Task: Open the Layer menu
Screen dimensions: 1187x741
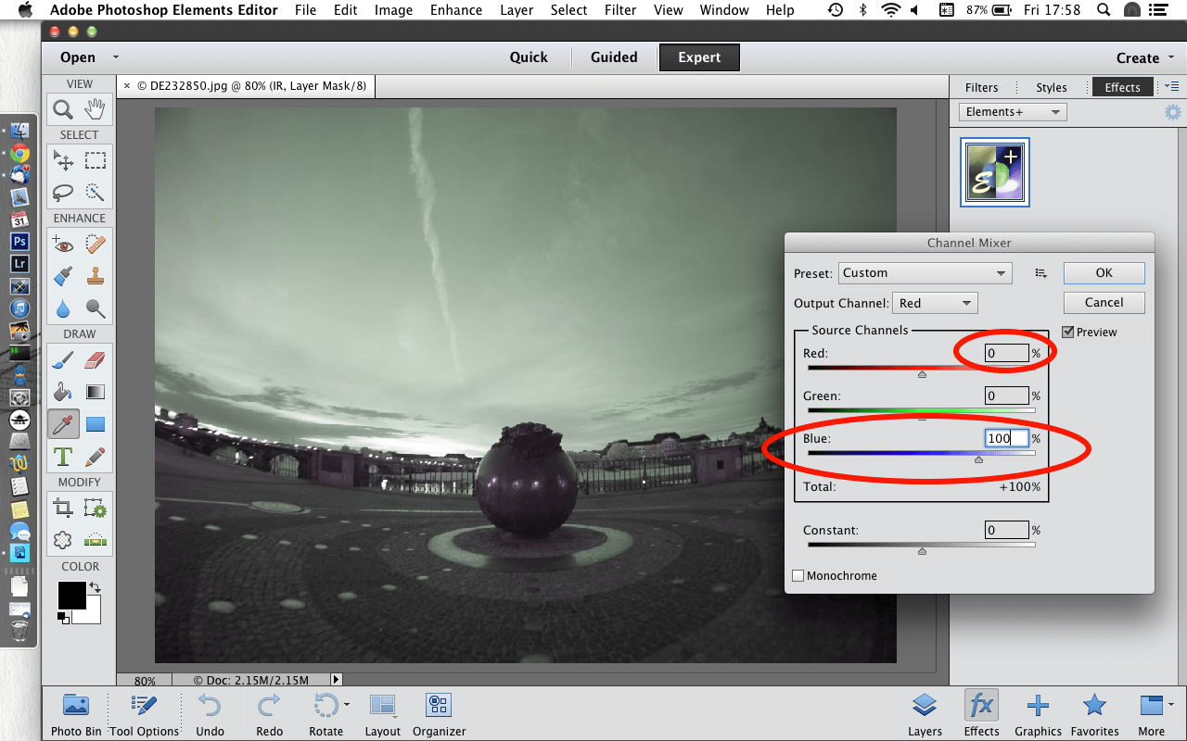Action: coord(517,10)
